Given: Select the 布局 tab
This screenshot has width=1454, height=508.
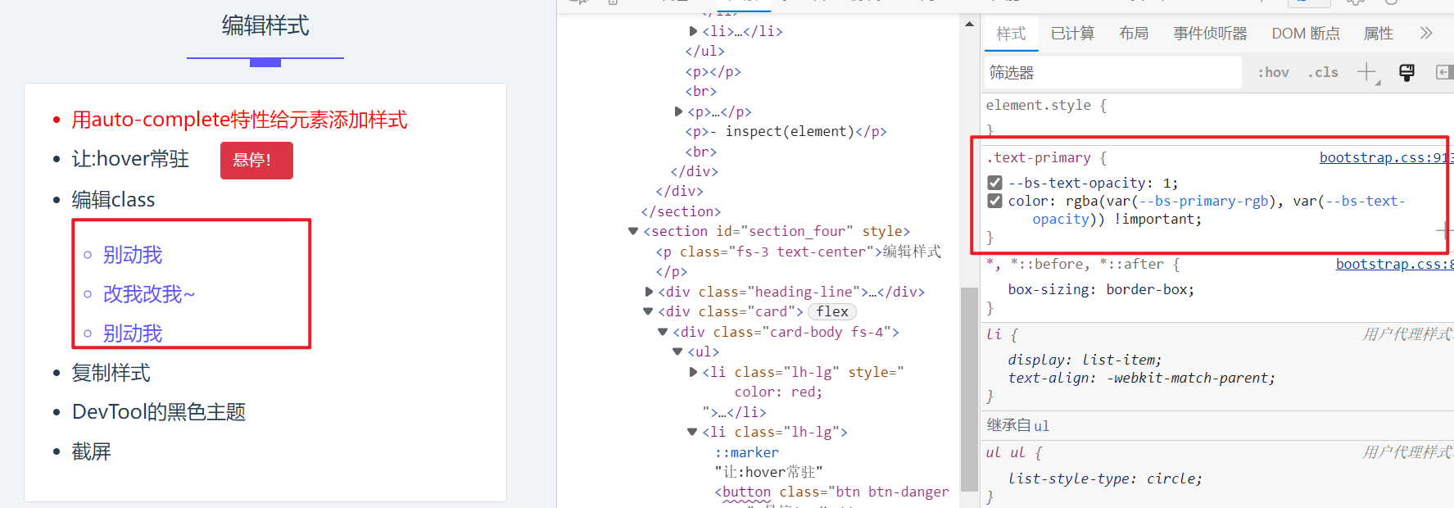Looking at the screenshot, I should point(1134,33).
